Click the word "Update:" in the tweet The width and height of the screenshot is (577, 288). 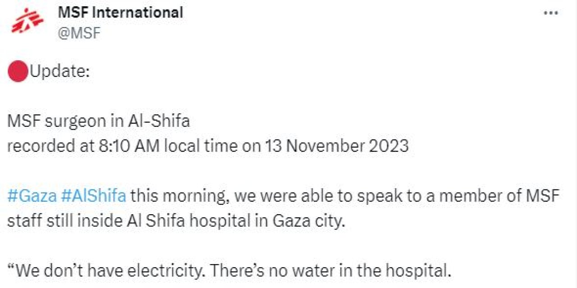point(60,72)
